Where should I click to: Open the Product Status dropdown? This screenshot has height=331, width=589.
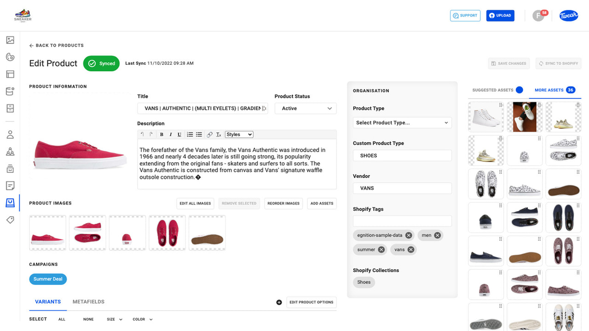(x=305, y=108)
